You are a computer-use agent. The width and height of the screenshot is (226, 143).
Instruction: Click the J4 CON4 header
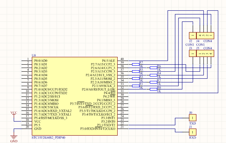coord(205,36)
